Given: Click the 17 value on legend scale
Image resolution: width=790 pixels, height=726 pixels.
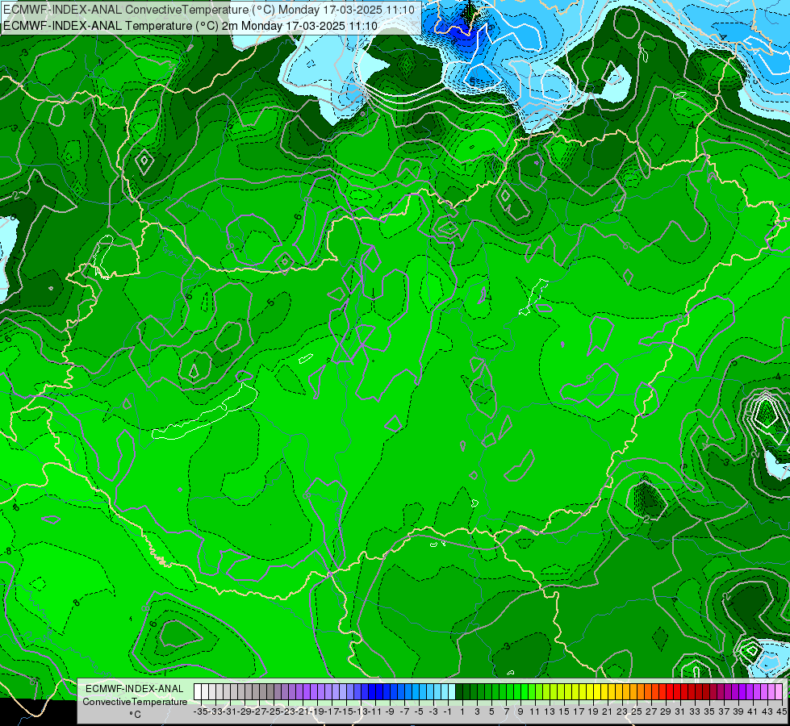Looking at the screenshot, I should [579, 711].
